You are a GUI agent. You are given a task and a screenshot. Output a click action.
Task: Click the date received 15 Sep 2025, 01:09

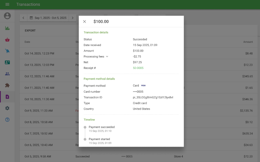point(145,45)
